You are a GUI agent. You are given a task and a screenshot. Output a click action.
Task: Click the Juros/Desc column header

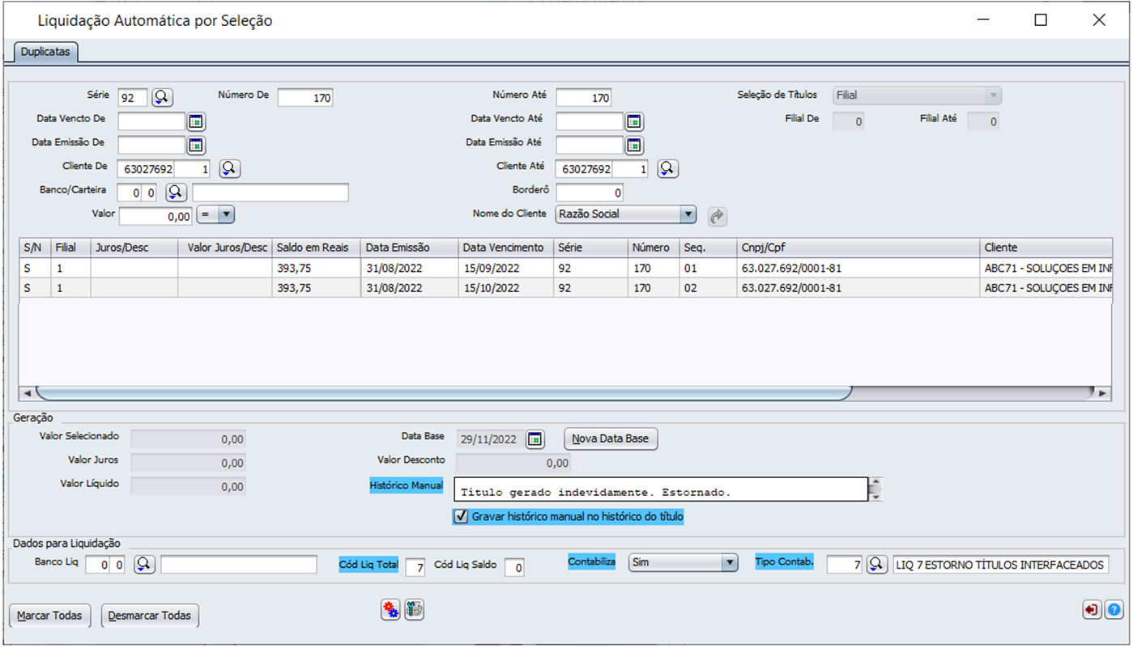click(134, 248)
